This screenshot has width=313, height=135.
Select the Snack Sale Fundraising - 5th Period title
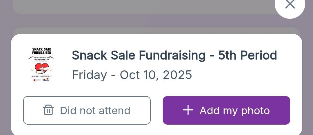(x=174, y=55)
